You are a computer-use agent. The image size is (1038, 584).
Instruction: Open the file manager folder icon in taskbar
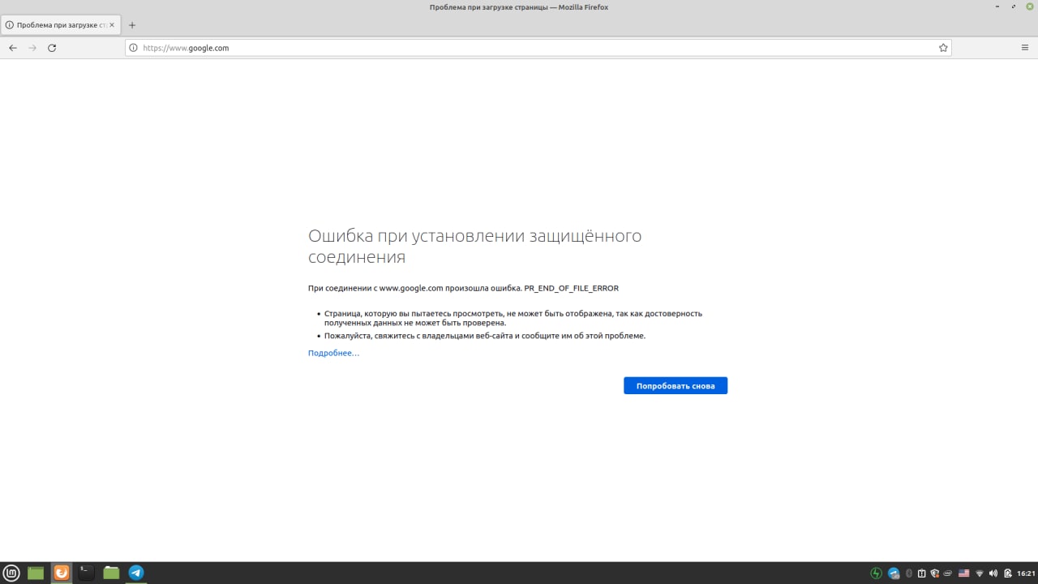pyautogui.click(x=111, y=573)
